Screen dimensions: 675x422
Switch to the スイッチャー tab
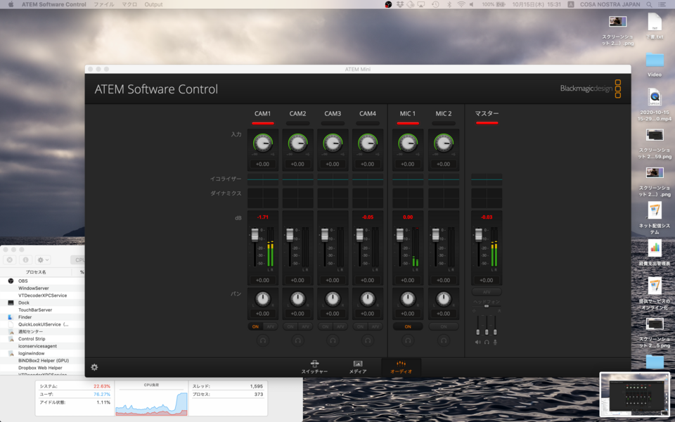(314, 366)
